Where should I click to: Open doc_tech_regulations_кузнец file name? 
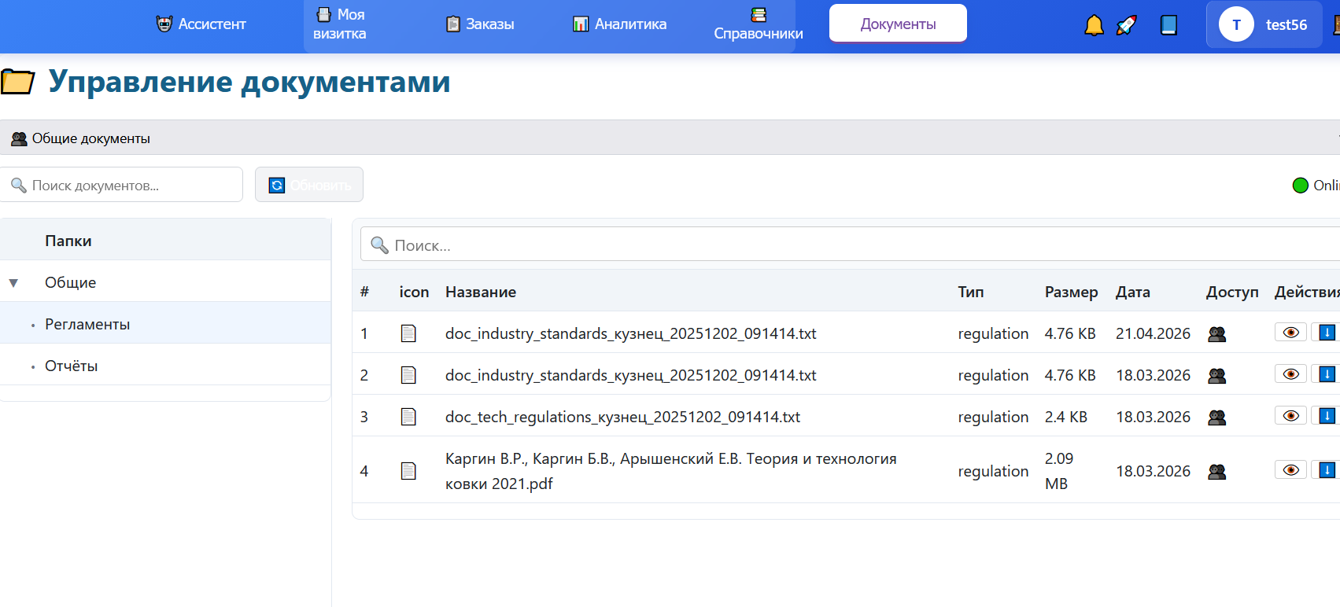pyautogui.click(x=622, y=417)
